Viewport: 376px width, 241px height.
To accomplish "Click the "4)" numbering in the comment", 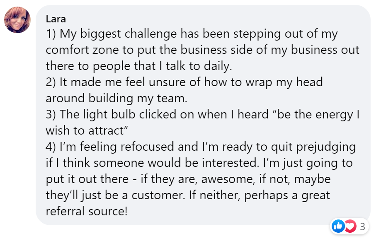I will (x=51, y=147).
